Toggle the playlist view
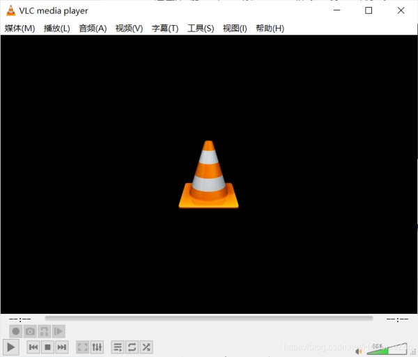Image resolution: width=418 pixels, height=357 pixels. coord(118,347)
